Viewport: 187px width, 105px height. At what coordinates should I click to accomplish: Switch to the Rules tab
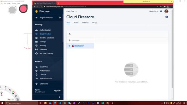tap(76, 23)
